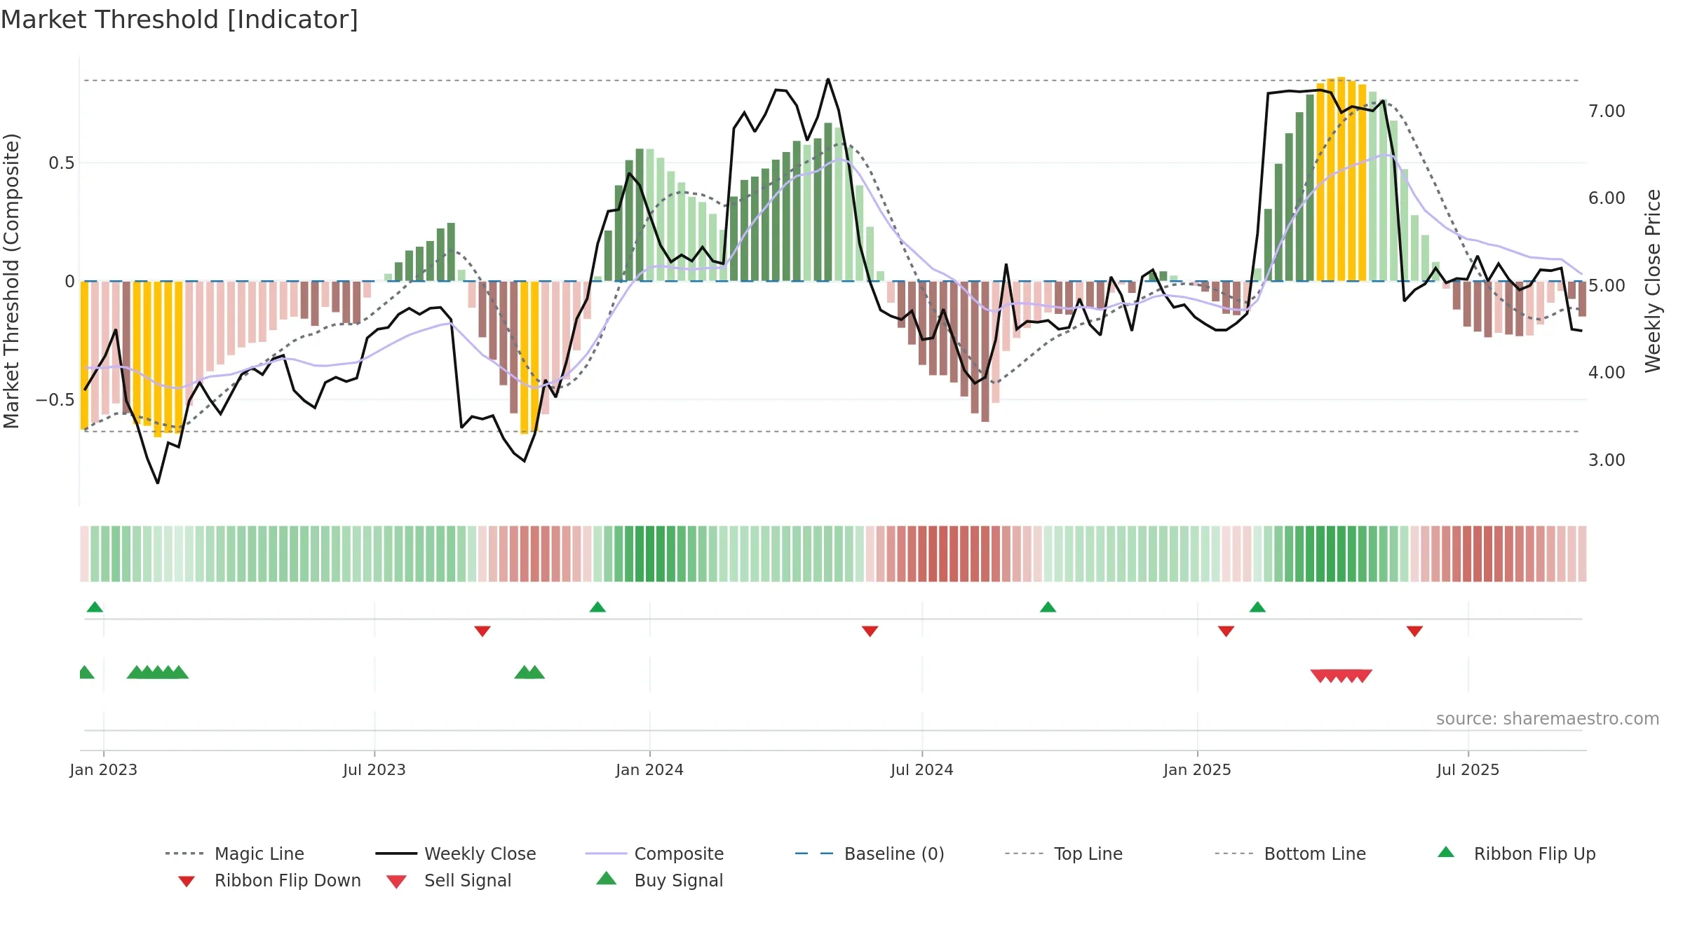The width and height of the screenshot is (1683, 946).
Task: Click the 6.00 price axis tick
Action: [1607, 198]
